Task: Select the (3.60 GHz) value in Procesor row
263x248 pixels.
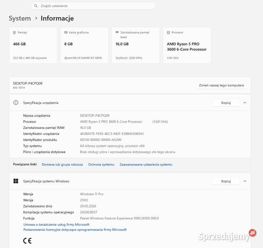Action: coord(160,122)
